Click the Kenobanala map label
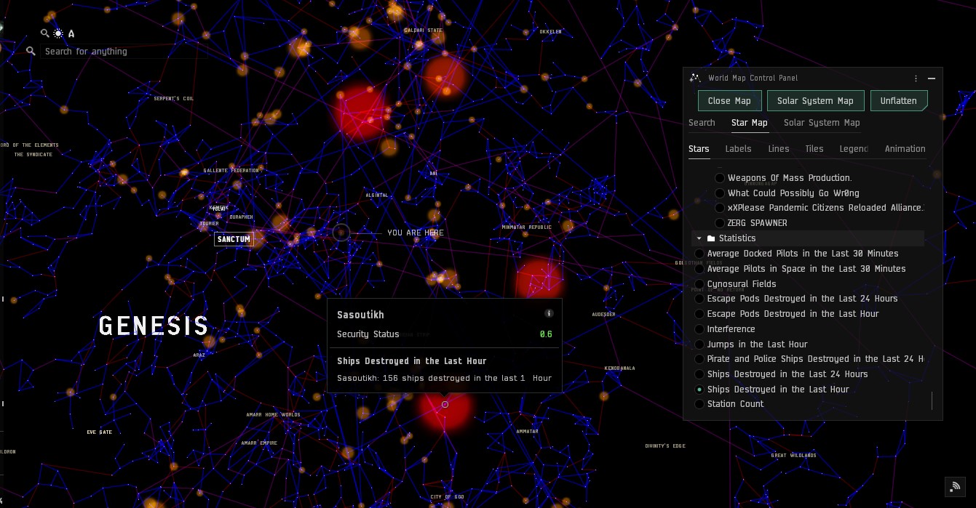 click(x=619, y=368)
